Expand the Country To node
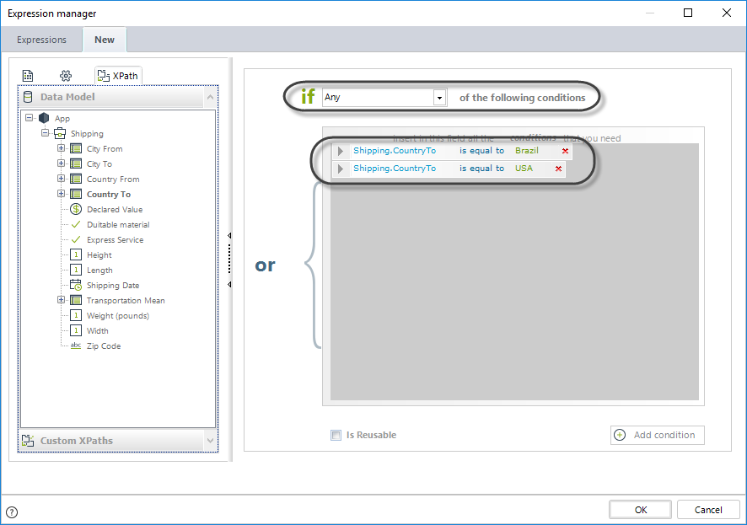This screenshot has width=747, height=525. click(61, 194)
